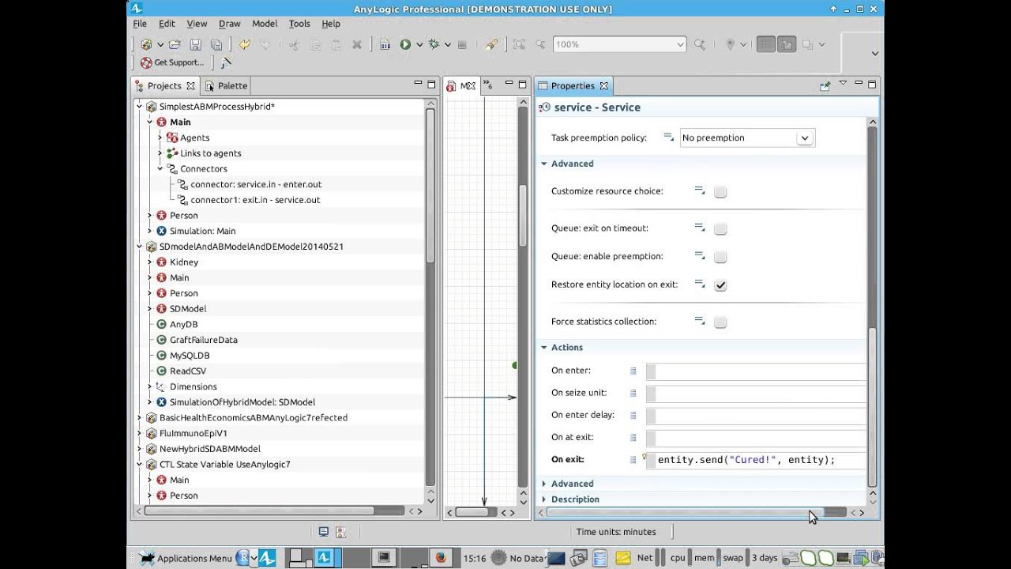
Task: Toggle the grid display icon
Action: point(765,45)
